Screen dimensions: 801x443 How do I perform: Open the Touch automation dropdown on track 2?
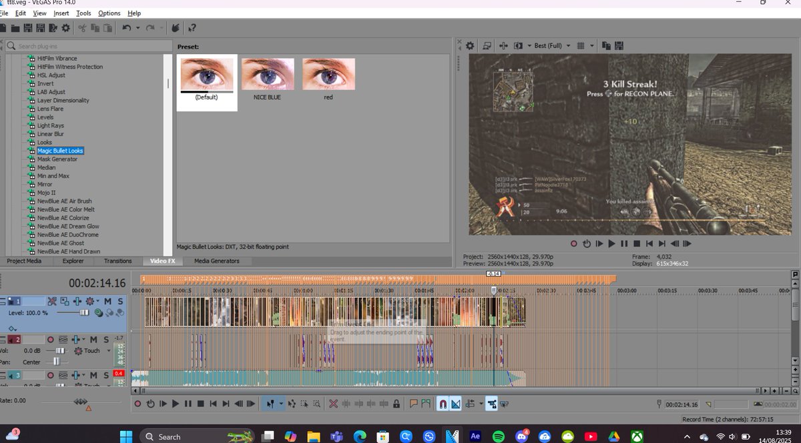pos(108,350)
